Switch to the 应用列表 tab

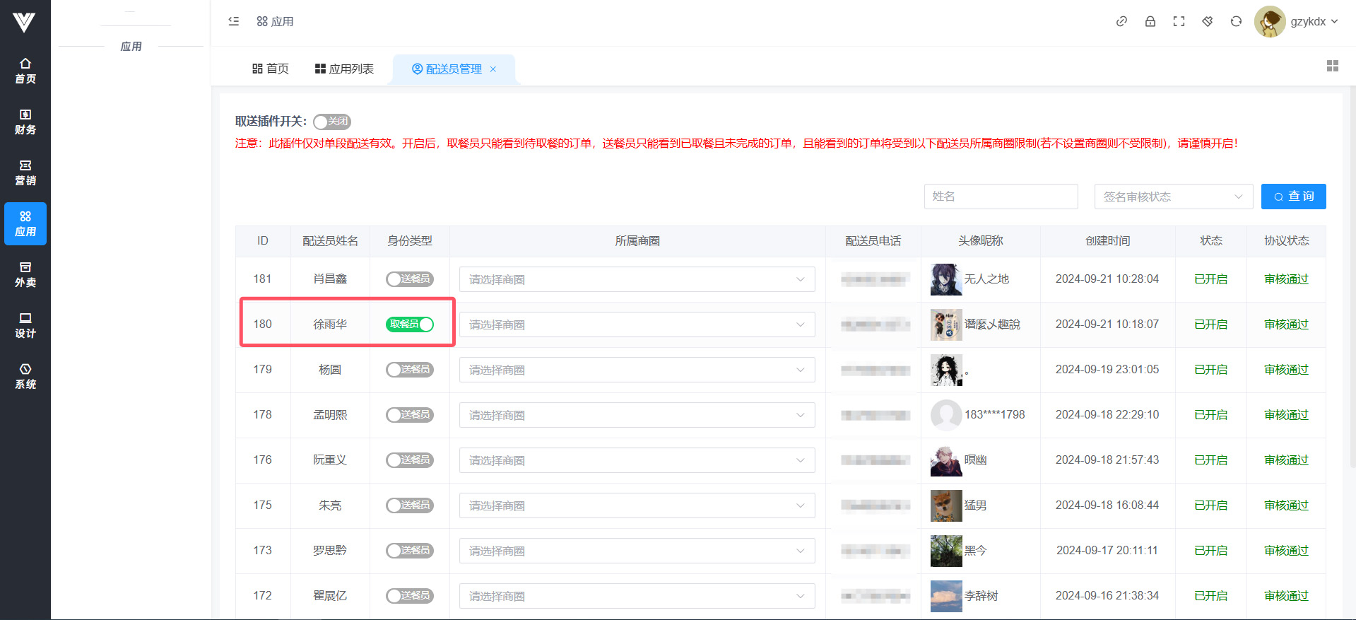[344, 69]
